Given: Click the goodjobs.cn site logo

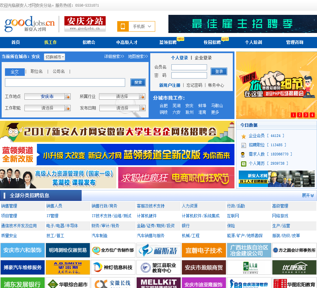Looking at the screenshot, I should coord(29,24).
